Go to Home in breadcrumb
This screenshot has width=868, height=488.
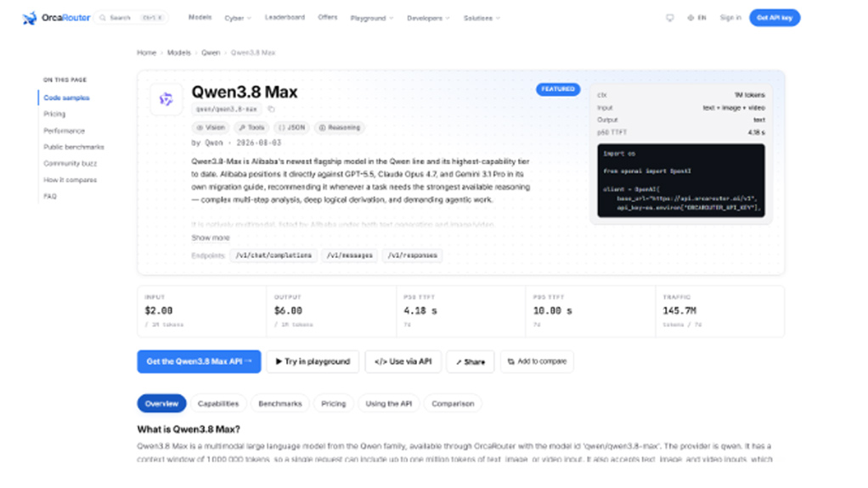point(146,53)
